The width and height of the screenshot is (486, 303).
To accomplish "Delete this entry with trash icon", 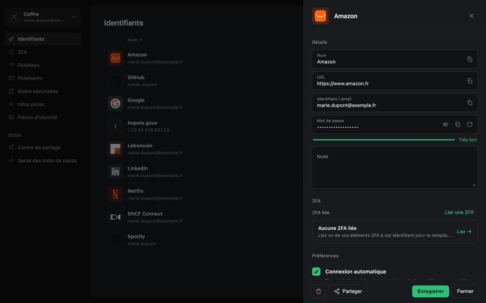I will coord(319,291).
